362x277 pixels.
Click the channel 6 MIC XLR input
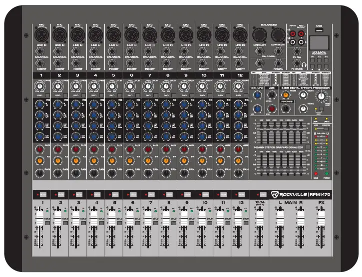132,35
